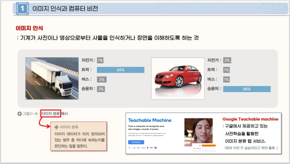Click the blue Teachable Machine logo text
This screenshot has height=164, width=290.
tap(150, 120)
